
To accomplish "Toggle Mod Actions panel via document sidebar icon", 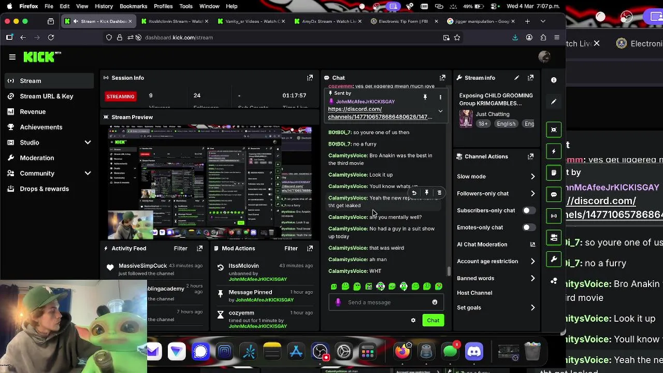I will [x=554, y=173].
